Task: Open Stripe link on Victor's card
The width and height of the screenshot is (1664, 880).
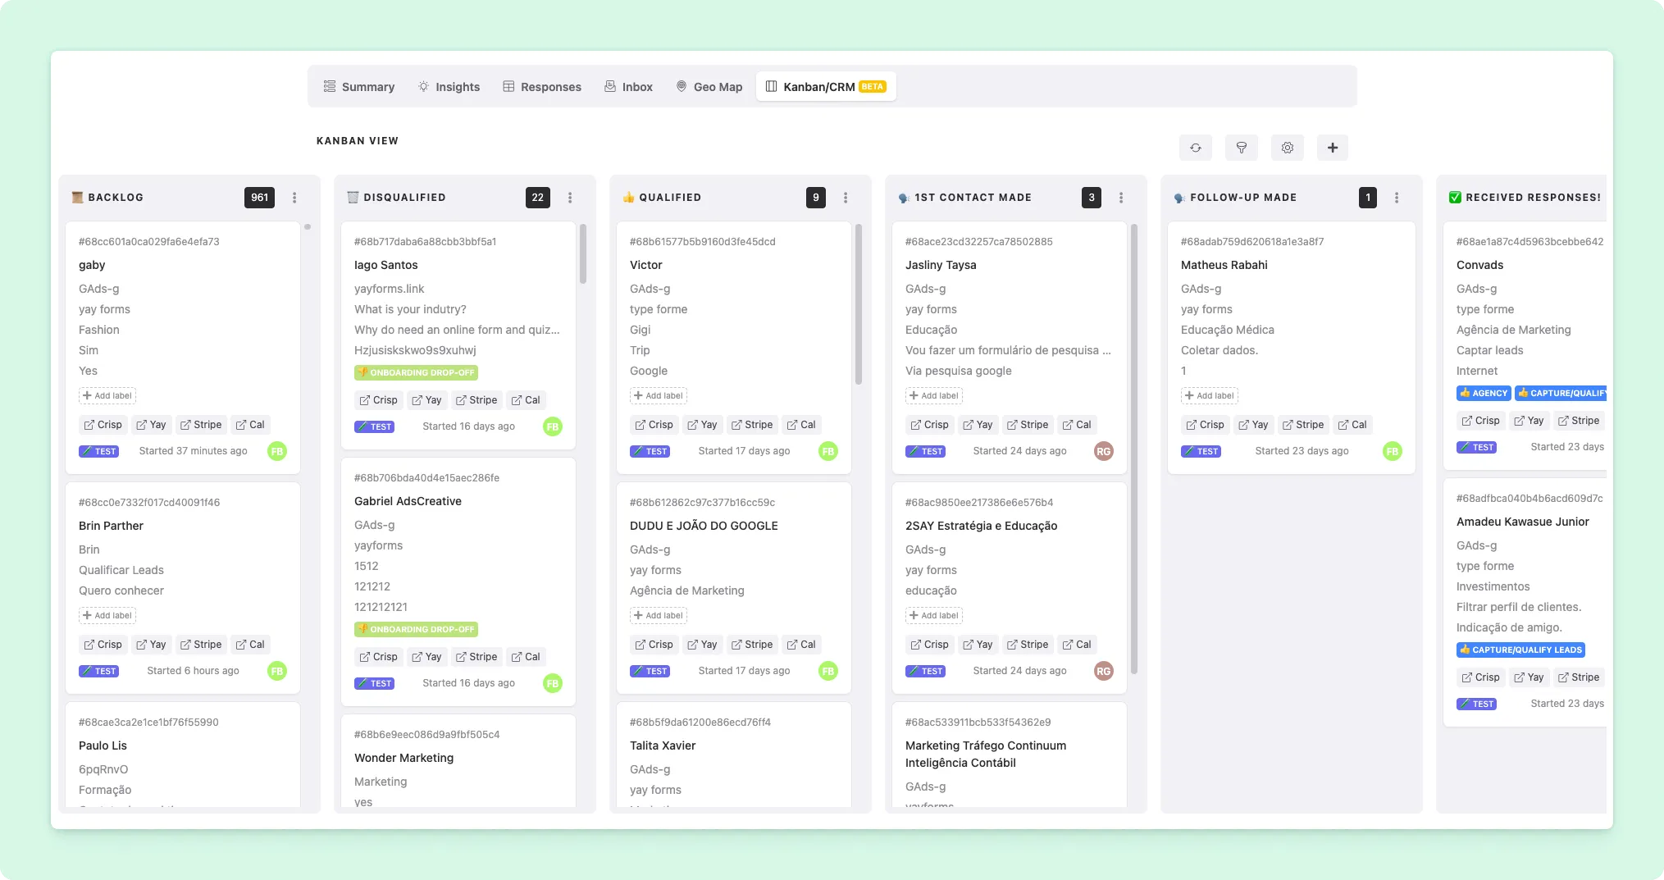Action: tap(751, 424)
